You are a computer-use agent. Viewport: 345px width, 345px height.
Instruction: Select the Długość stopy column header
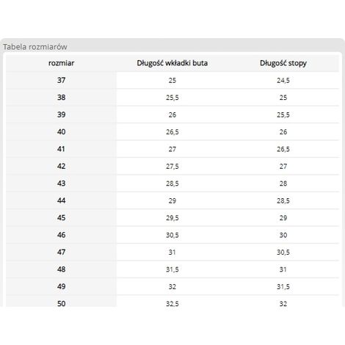click(283, 63)
